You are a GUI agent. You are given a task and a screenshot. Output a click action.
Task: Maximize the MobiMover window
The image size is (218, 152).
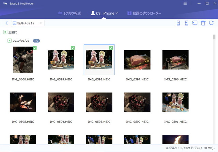(207, 3)
